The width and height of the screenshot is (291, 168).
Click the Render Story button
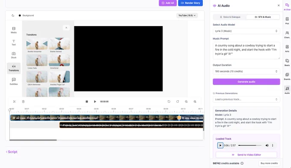(x=190, y=3)
